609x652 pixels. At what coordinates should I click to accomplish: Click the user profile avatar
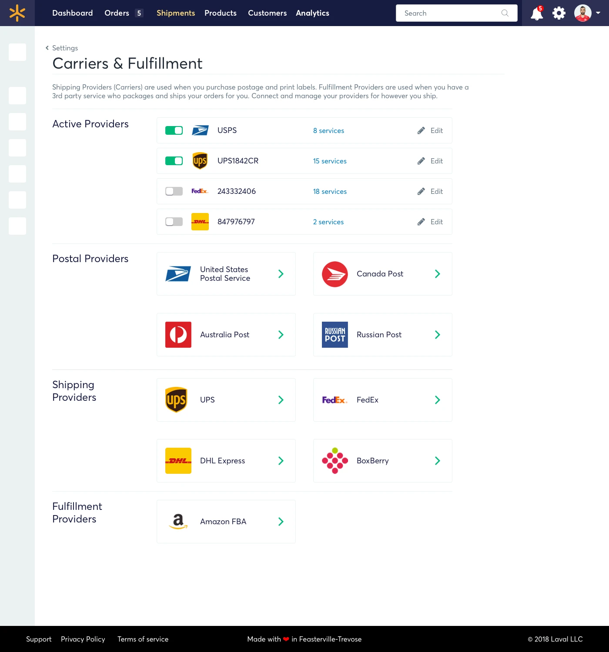coord(582,13)
